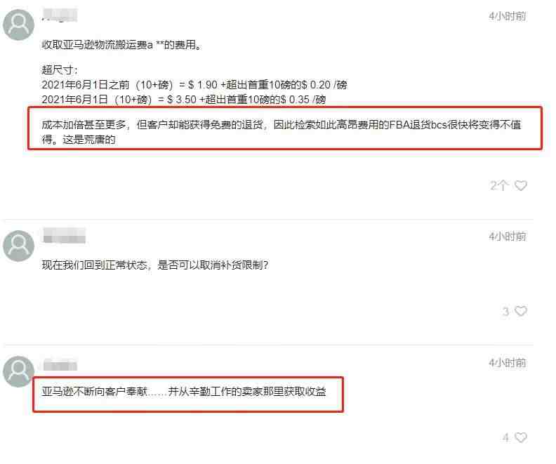Tap the heart icon beside the 4 count
556x464 pixels.
coord(520,437)
